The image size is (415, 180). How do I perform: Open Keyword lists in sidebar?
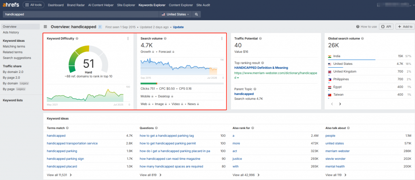(x=13, y=100)
